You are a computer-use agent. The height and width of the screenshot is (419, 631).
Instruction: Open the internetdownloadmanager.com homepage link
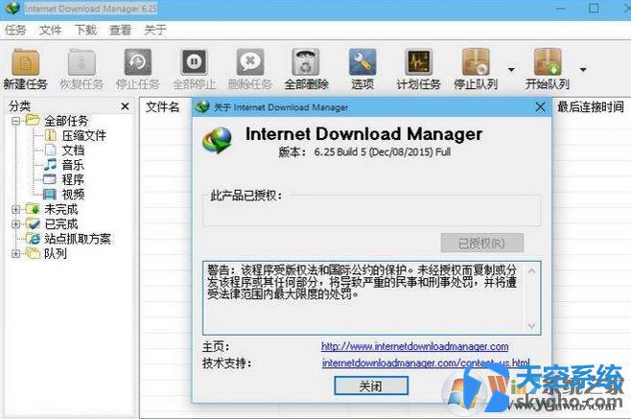[x=414, y=346]
